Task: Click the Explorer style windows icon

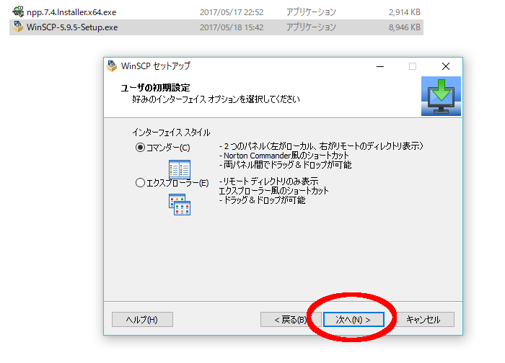Action: (179, 204)
